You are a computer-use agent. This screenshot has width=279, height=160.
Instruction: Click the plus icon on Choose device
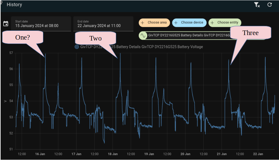(176, 23)
